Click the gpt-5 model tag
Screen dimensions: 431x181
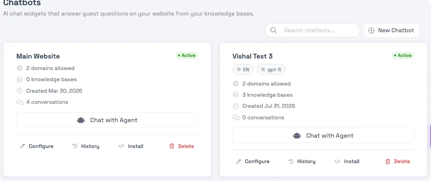(271, 70)
